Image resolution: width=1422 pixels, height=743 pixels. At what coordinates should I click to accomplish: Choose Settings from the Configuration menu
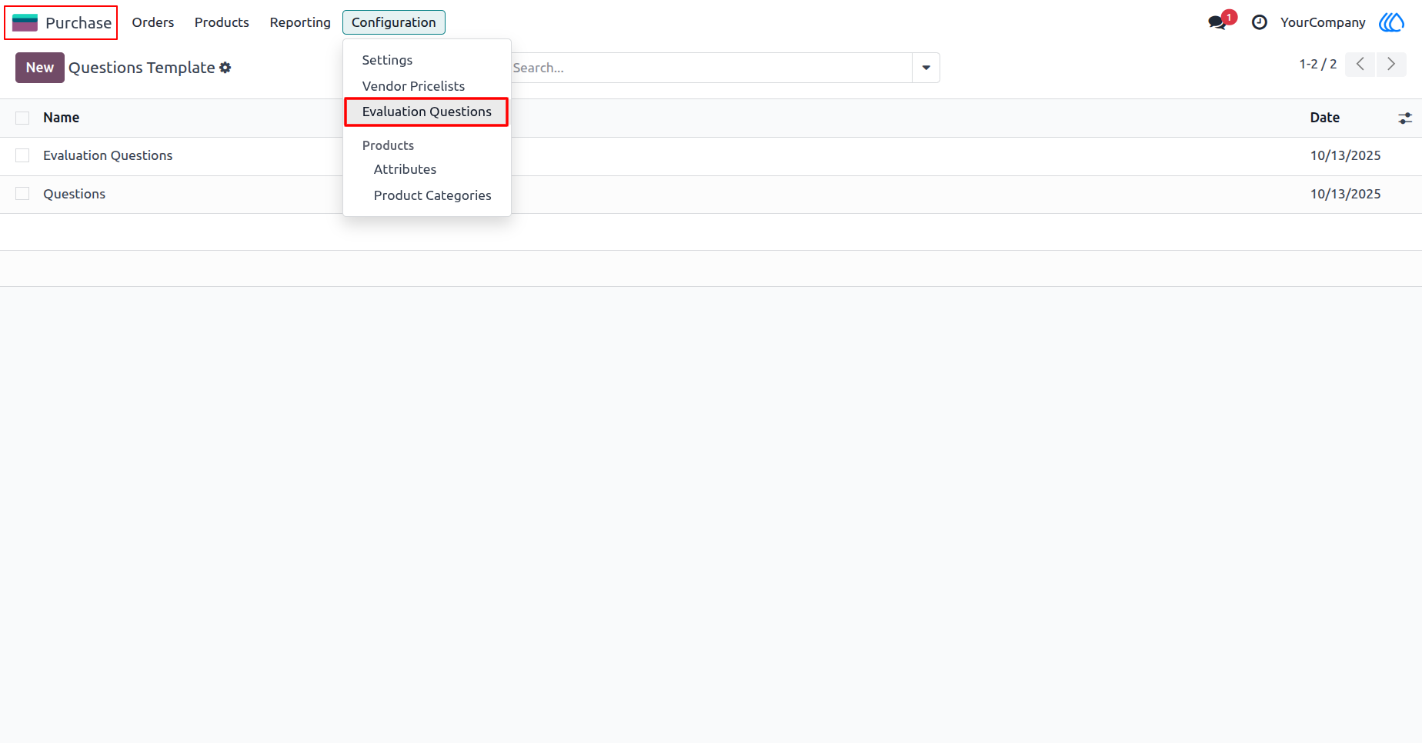387,60
